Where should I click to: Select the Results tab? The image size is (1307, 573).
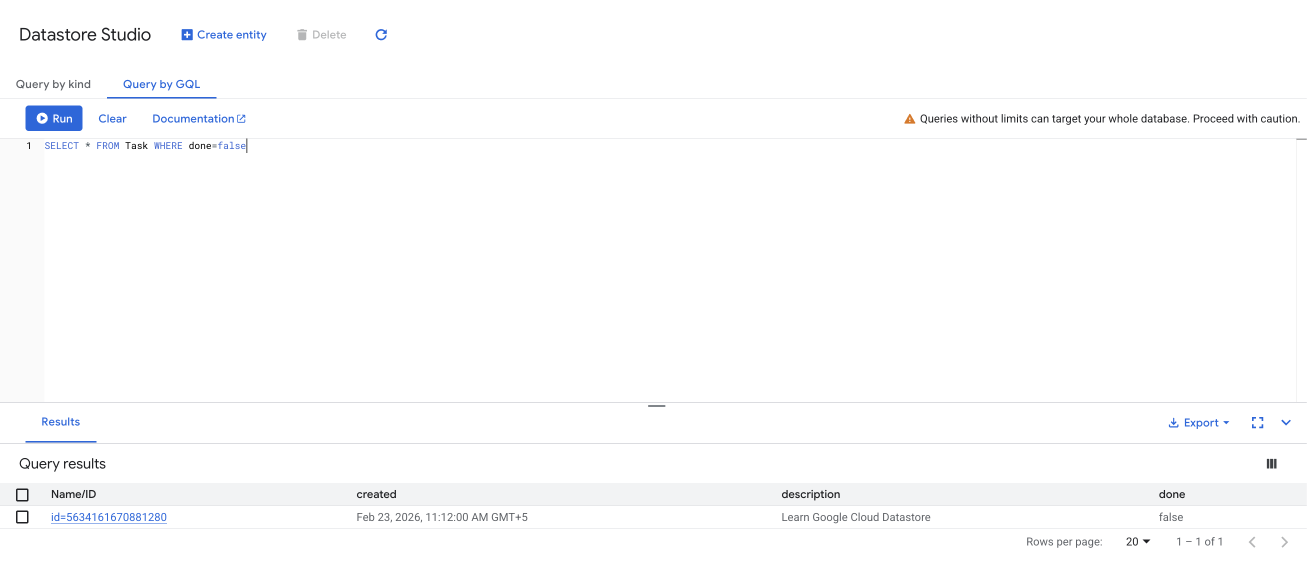pyautogui.click(x=60, y=422)
